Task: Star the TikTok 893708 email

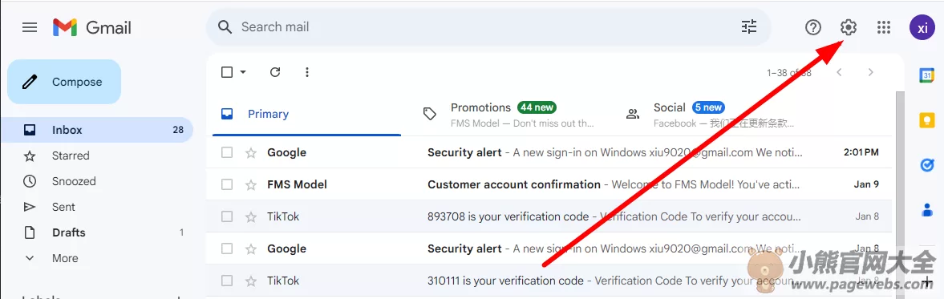Action: pyautogui.click(x=251, y=216)
